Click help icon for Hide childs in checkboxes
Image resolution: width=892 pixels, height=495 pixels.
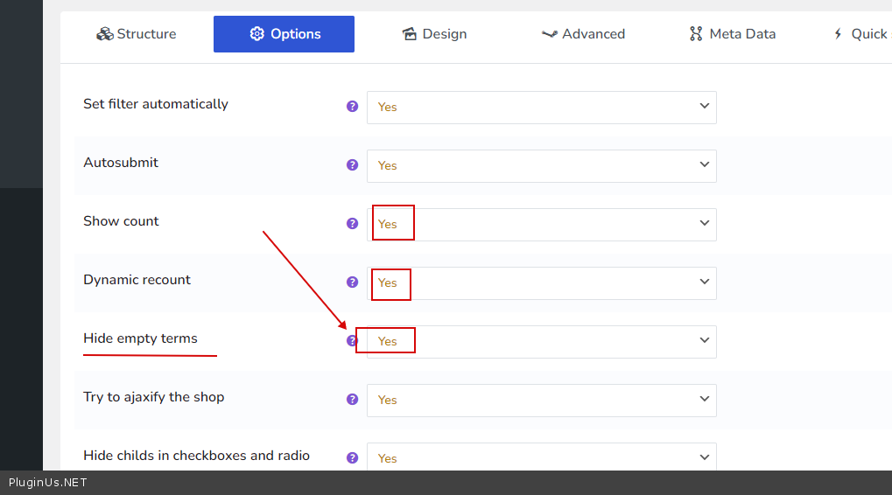352,457
